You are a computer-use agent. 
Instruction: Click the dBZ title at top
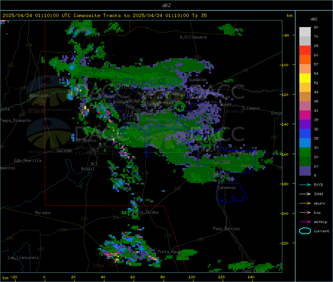coord(166,6)
